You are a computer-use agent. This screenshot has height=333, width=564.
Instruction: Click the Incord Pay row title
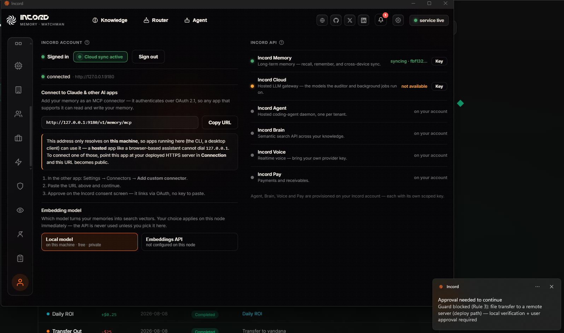click(269, 174)
